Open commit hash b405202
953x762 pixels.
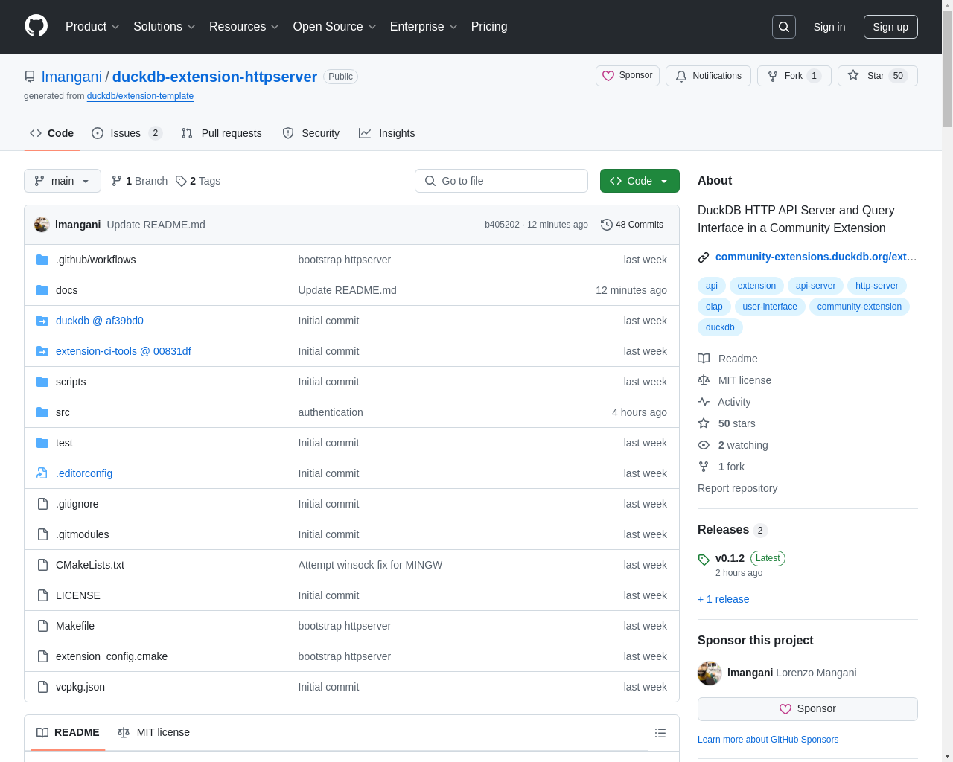502,225
